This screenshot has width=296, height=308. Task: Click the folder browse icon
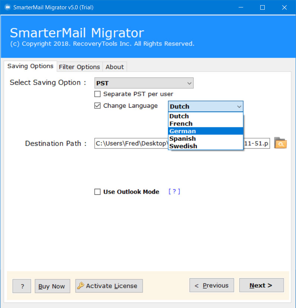[280, 143]
